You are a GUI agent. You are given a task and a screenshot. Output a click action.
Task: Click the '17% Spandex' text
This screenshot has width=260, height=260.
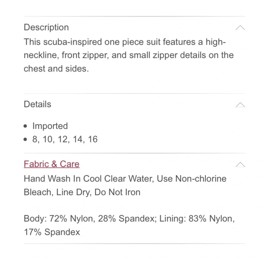(x=52, y=232)
